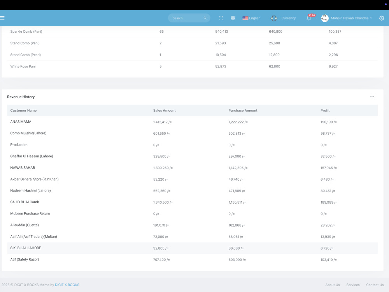Open Revenue History three-dot options menu
This screenshot has width=389, height=292.
pos(372,97)
